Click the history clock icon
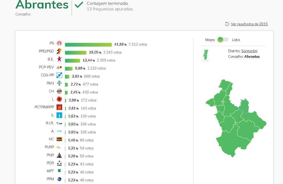The width and height of the screenshot is (283, 184). click(x=227, y=24)
